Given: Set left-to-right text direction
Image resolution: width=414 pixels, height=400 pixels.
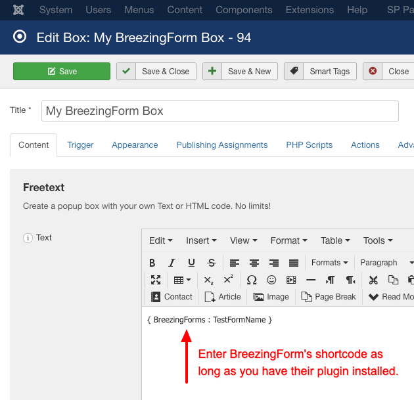Looking at the screenshot, I should tap(331, 280).
